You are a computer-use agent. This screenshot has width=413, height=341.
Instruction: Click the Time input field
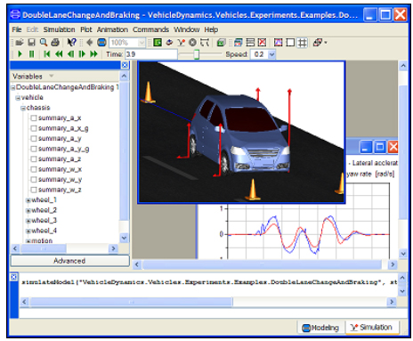tap(151, 54)
